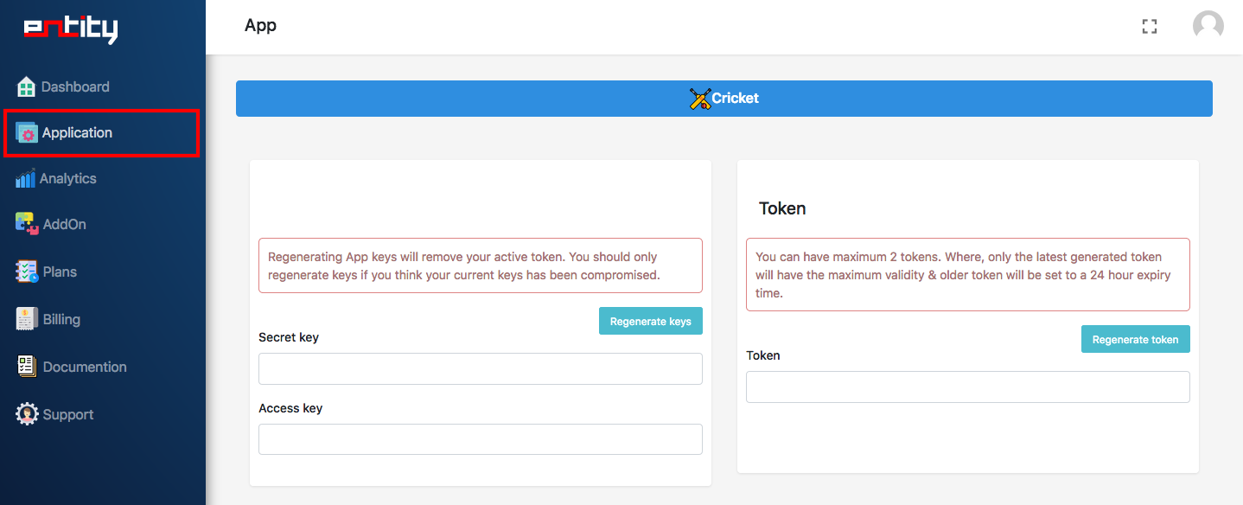The width and height of the screenshot is (1243, 505).
Task: Click the Support gear icon
Action: point(27,414)
